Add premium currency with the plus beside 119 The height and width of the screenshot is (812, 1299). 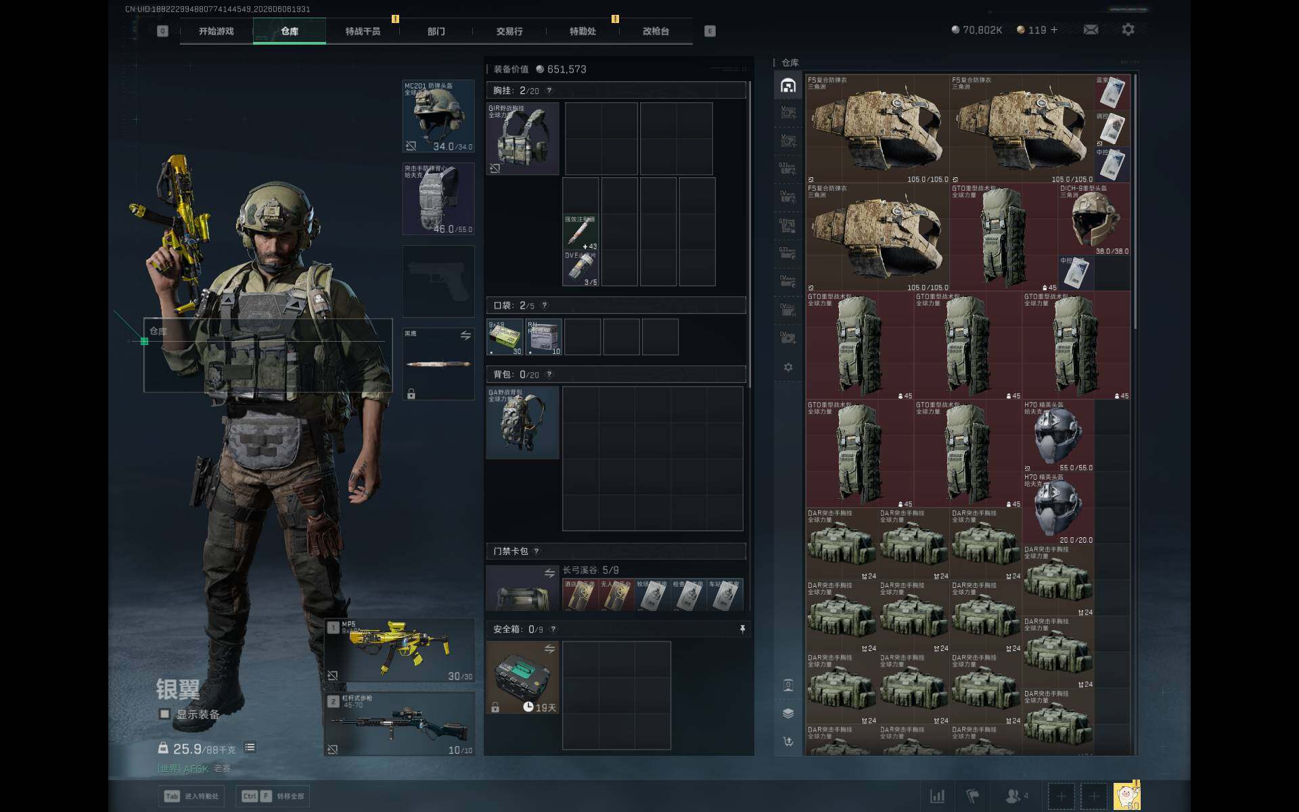(x=1054, y=30)
